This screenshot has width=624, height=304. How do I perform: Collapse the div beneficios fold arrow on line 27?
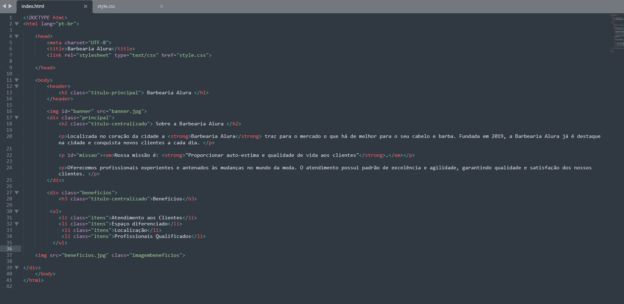click(16, 193)
